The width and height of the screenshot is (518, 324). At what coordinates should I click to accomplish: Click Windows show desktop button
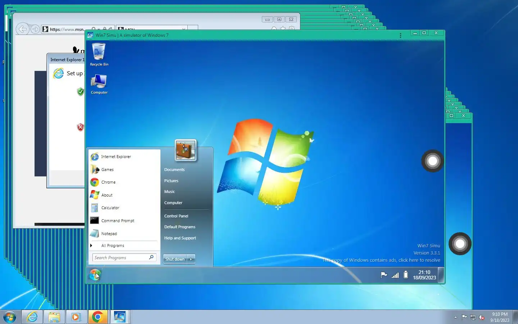(515, 317)
